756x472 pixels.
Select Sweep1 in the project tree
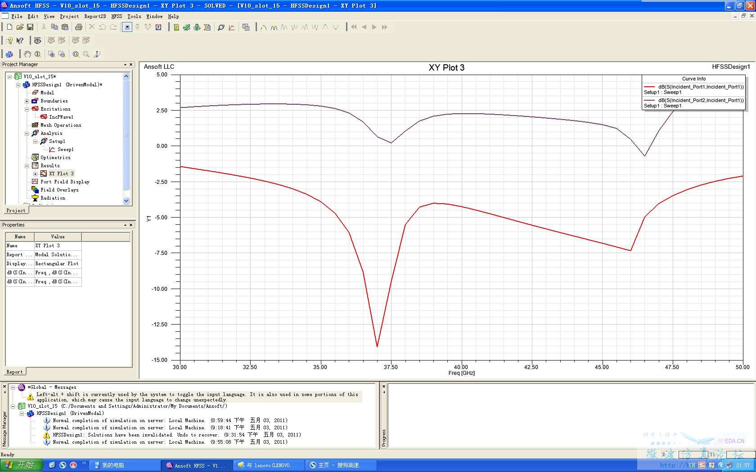pyautogui.click(x=65, y=149)
